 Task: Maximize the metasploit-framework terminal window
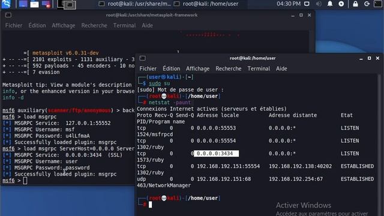pos(301,15)
